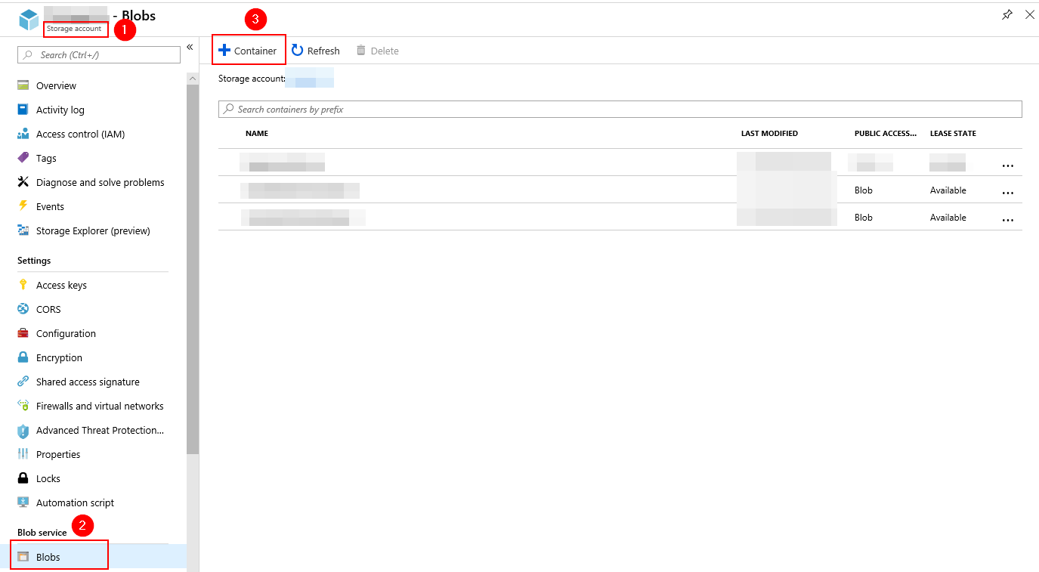Pin the blade with the pin icon

pos(1007,15)
